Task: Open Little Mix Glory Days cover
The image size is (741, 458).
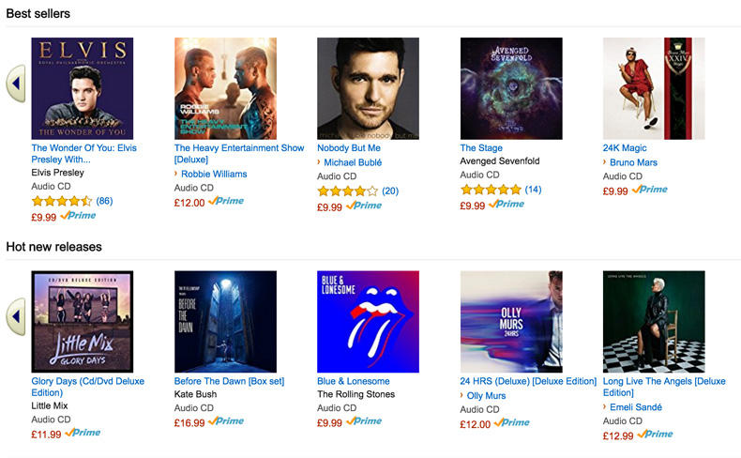Action: click(x=83, y=321)
